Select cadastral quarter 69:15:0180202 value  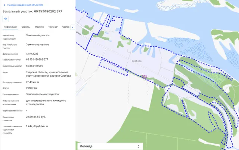pos(35,66)
